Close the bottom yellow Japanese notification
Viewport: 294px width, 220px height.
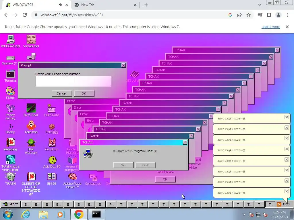click(287, 191)
